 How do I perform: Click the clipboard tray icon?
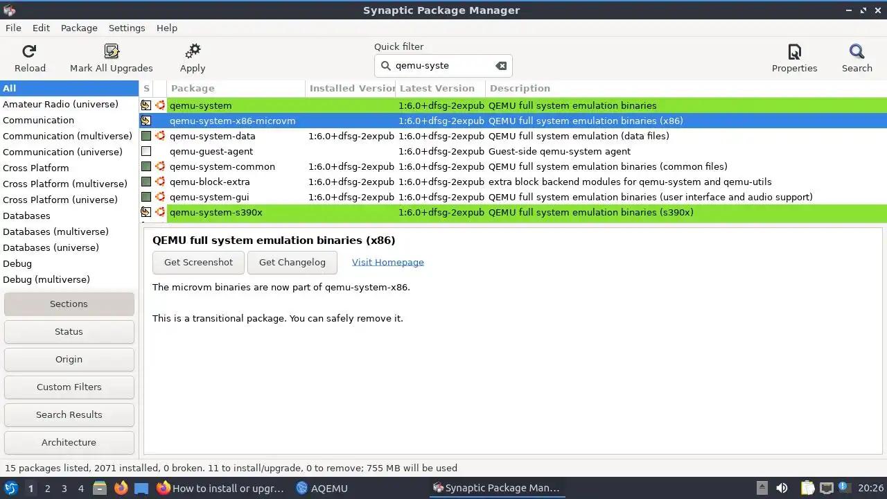[807, 488]
